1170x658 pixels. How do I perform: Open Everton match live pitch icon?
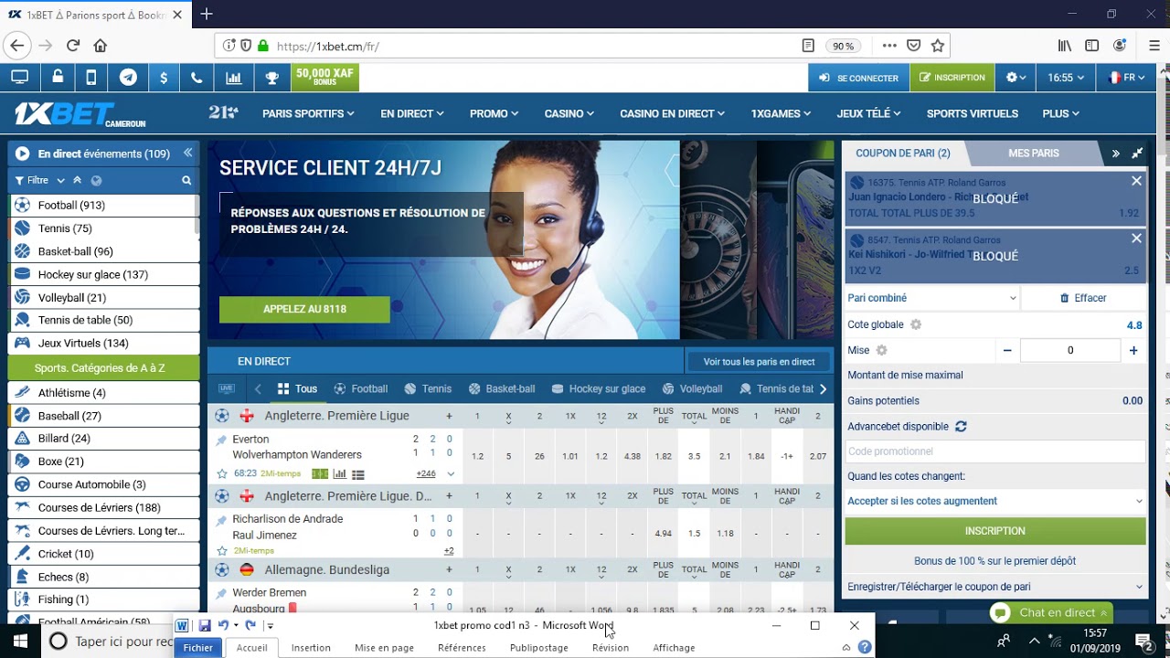click(x=319, y=473)
